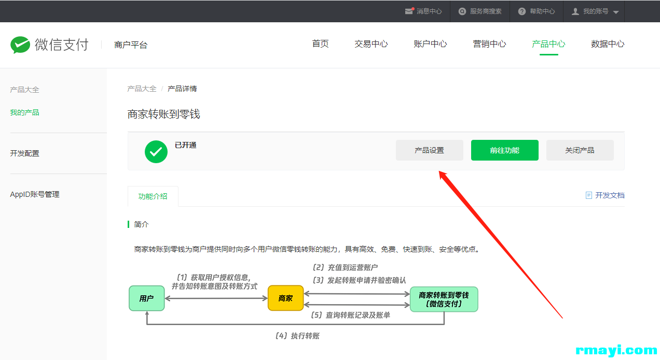Click the (5) 查询转账记录及账单 diagram label
660x360 pixels.
point(350,315)
